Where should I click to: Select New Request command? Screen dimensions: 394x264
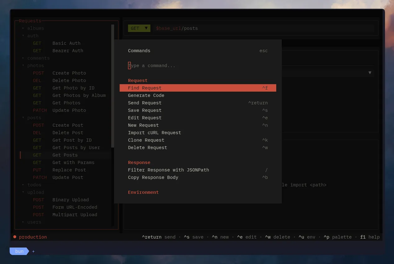tap(198, 125)
